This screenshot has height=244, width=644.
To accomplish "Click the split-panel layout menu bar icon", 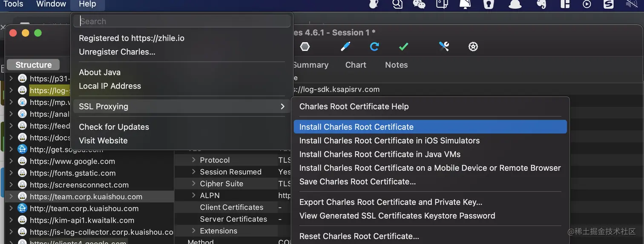I will [565, 4].
